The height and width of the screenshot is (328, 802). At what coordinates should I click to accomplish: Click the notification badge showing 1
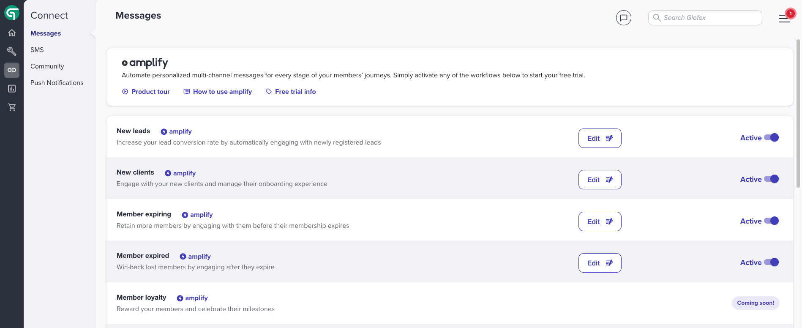[791, 14]
